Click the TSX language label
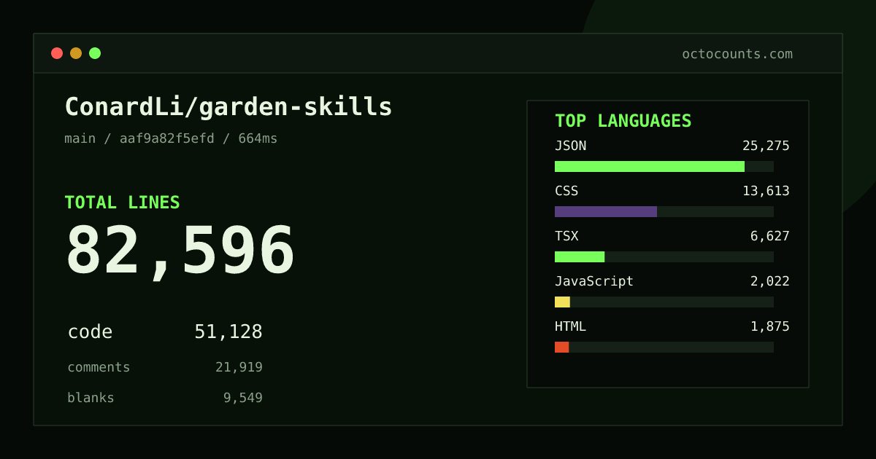The image size is (876, 459). click(x=566, y=236)
